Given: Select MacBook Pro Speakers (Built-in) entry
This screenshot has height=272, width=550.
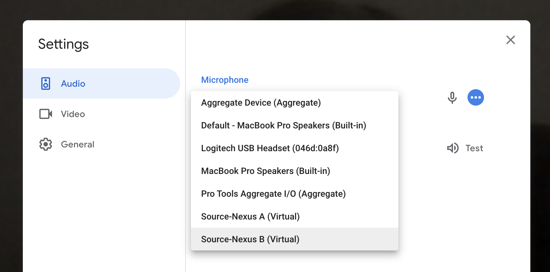Looking at the screenshot, I should [265, 171].
